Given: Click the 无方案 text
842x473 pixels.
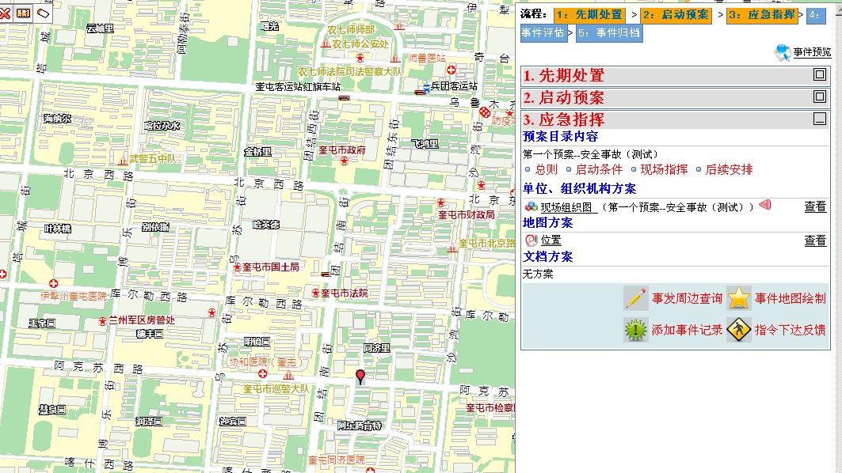Looking at the screenshot, I should (x=538, y=274).
